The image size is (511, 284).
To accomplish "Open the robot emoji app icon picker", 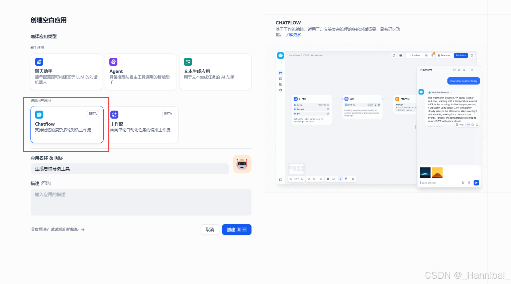I will point(242,164).
